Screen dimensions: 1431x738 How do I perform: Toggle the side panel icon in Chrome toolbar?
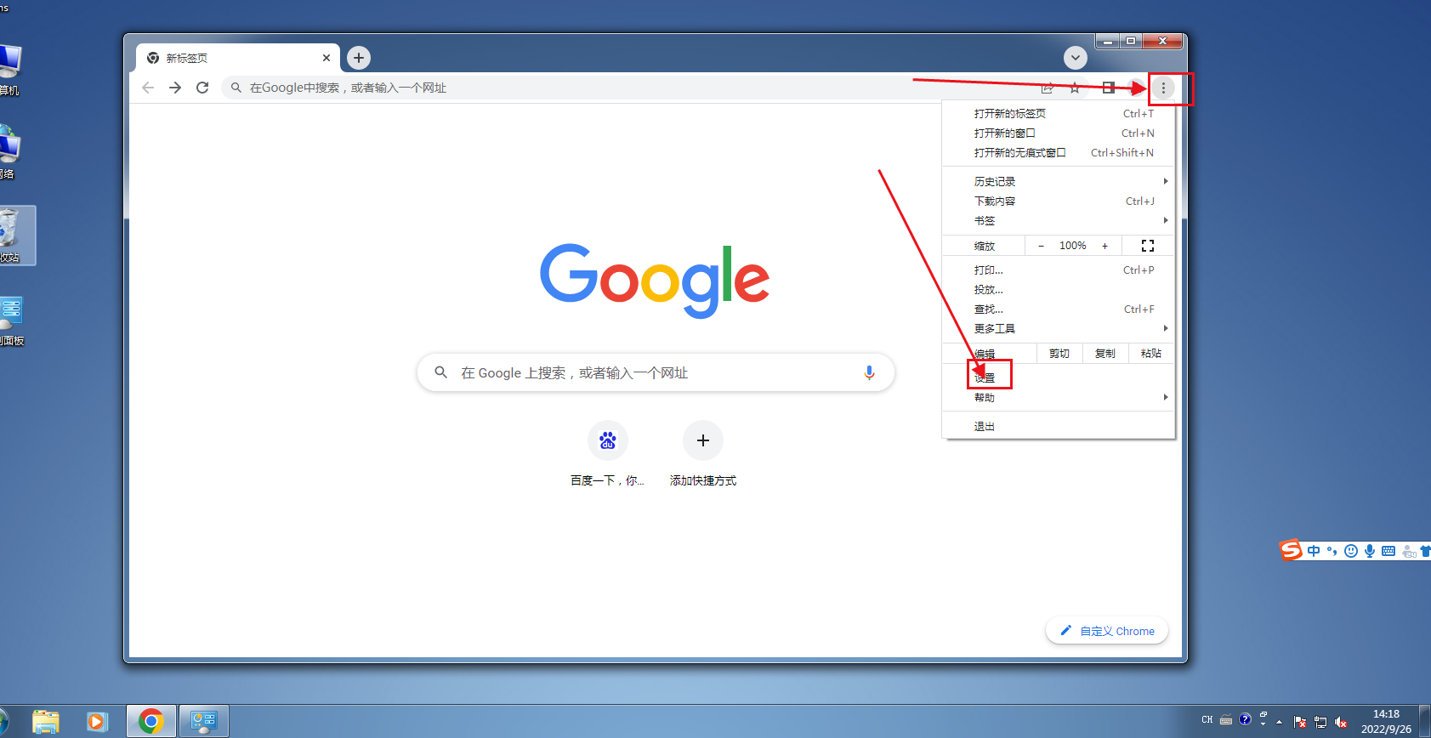click(1108, 88)
